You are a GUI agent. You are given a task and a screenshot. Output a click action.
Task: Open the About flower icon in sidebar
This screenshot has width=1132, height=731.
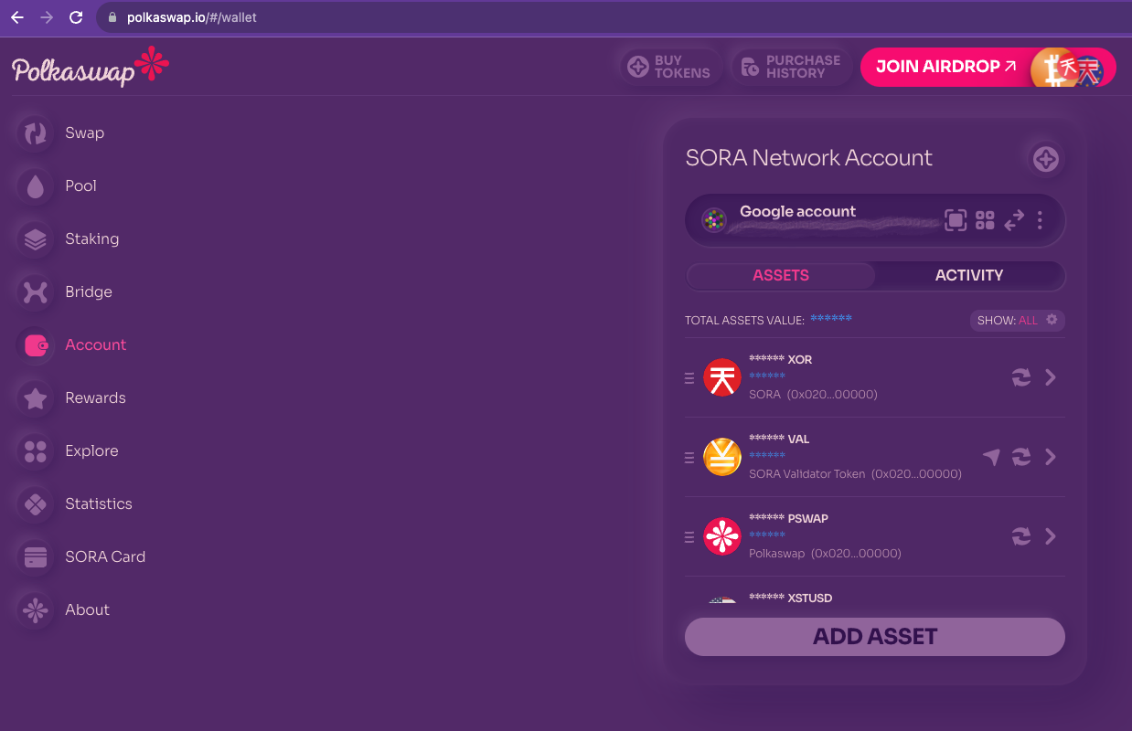(36, 610)
